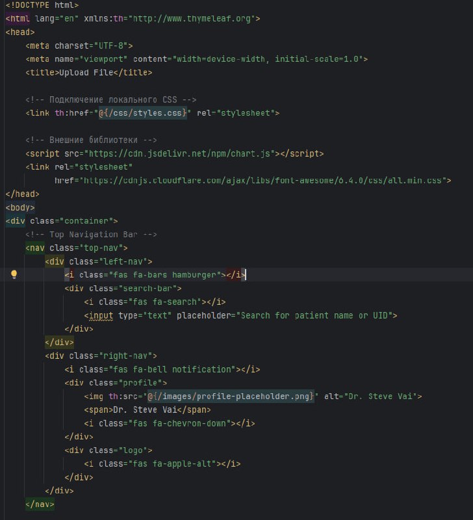The width and height of the screenshot is (473, 520).
Task: Click the div class right-nav line
Action: click(101, 356)
